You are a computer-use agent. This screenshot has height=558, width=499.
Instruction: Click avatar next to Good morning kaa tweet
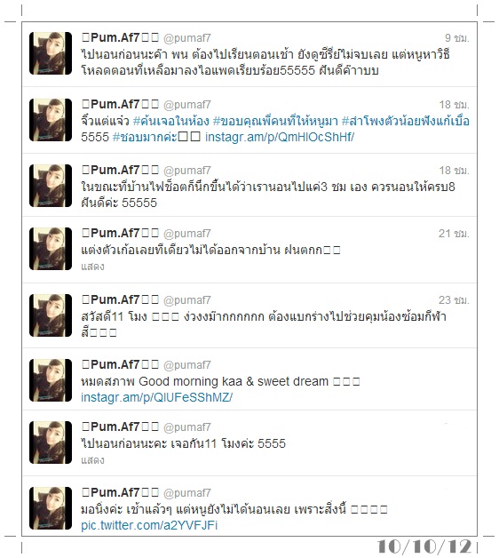click(51, 380)
